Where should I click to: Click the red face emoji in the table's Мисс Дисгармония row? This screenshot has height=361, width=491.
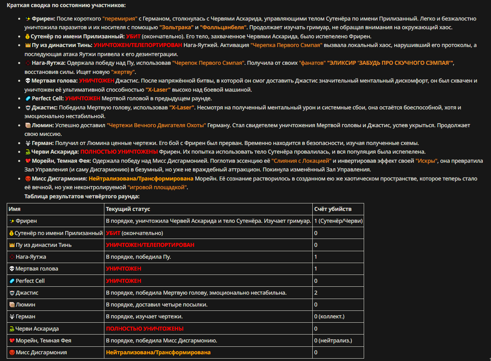point(11,353)
